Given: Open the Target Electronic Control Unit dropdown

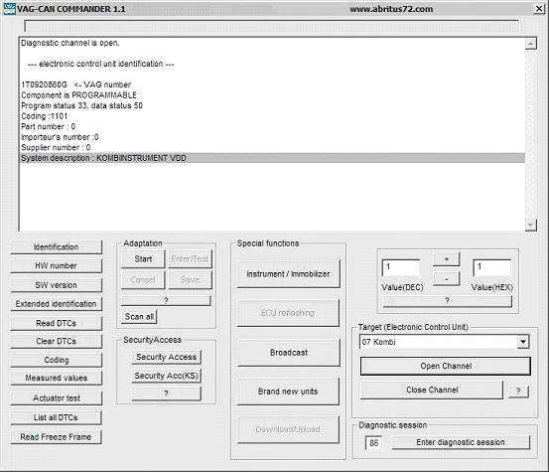Looking at the screenshot, I should pyautogui.click(x=523, y=342).
